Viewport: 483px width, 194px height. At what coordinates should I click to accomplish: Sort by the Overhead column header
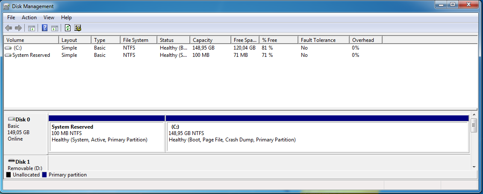366,40
